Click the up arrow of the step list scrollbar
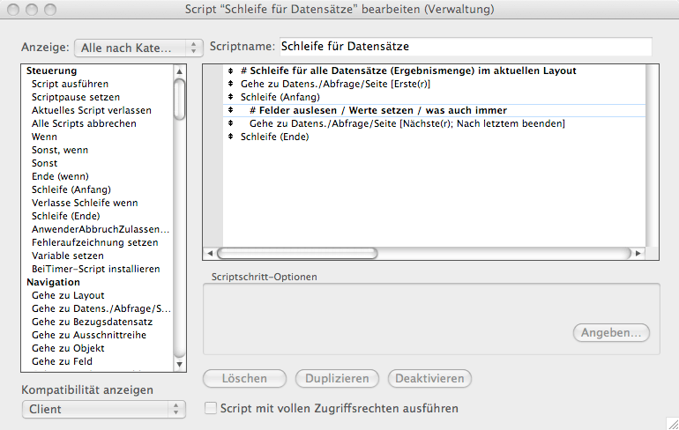 pos(180,70)
